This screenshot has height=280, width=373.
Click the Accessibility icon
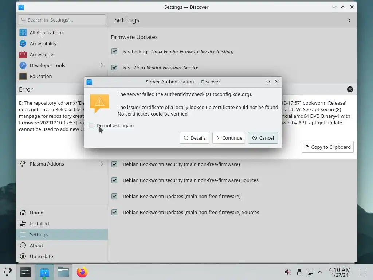click(23, 43)
